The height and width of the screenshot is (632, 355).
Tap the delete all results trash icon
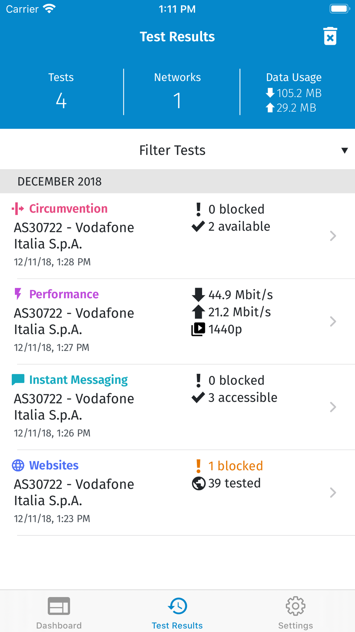pos(330,36)
